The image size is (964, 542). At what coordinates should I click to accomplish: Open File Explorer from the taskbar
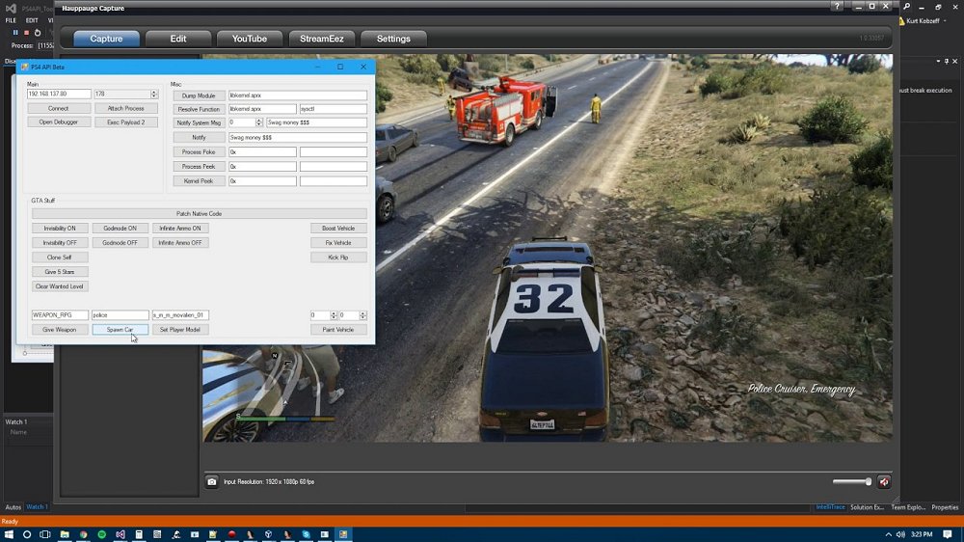pyautogui.click(x=65, y=534)
